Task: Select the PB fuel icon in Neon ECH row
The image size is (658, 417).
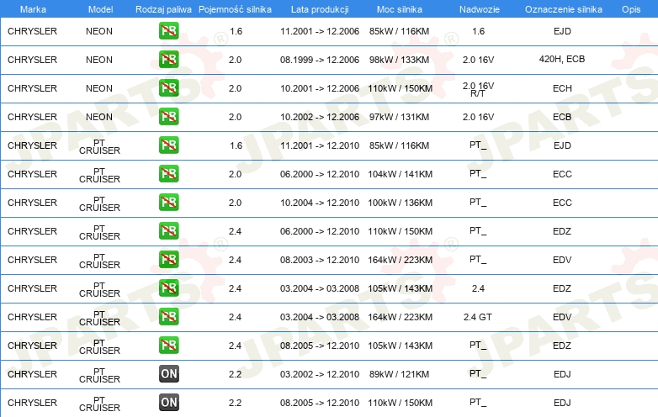Action: click(x=168, y=88)
